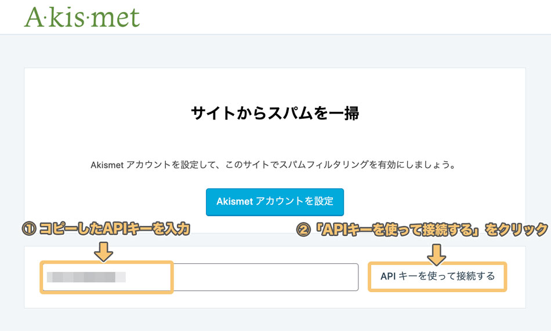This screenshot has height=331, width=551.
Task: Click the circled number ② marker
Action: click(303, 230)
